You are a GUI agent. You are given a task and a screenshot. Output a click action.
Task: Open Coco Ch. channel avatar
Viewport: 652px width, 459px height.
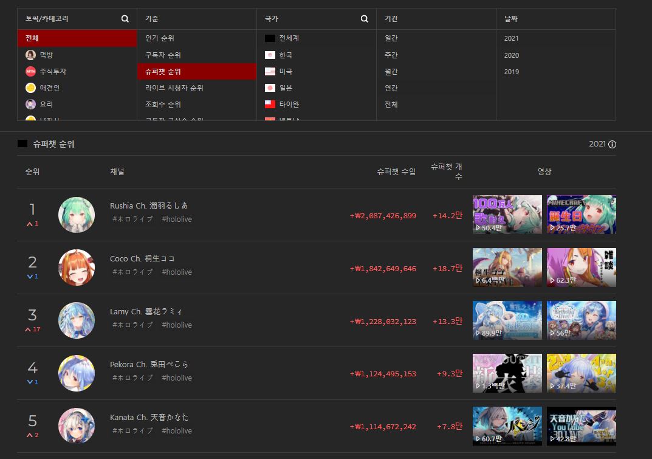click(x=77, y=267)
